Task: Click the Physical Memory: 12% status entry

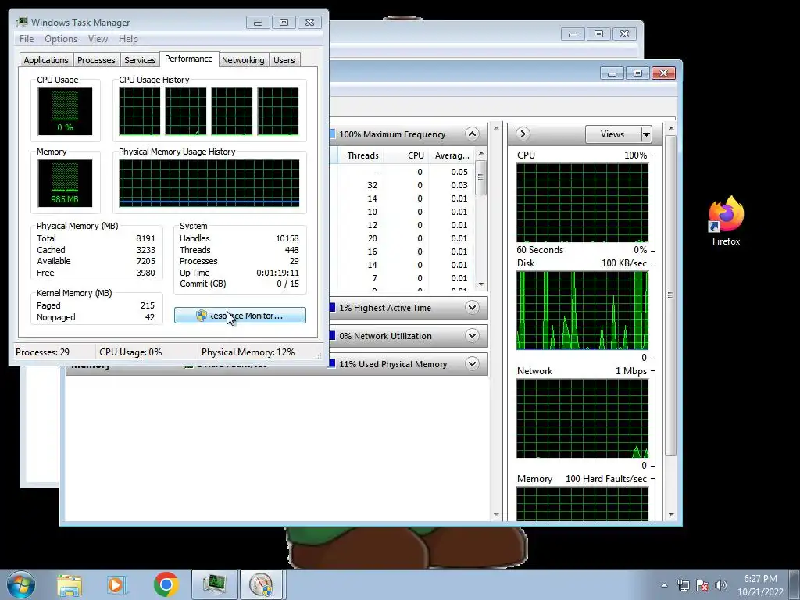Action: click(248, 352)
